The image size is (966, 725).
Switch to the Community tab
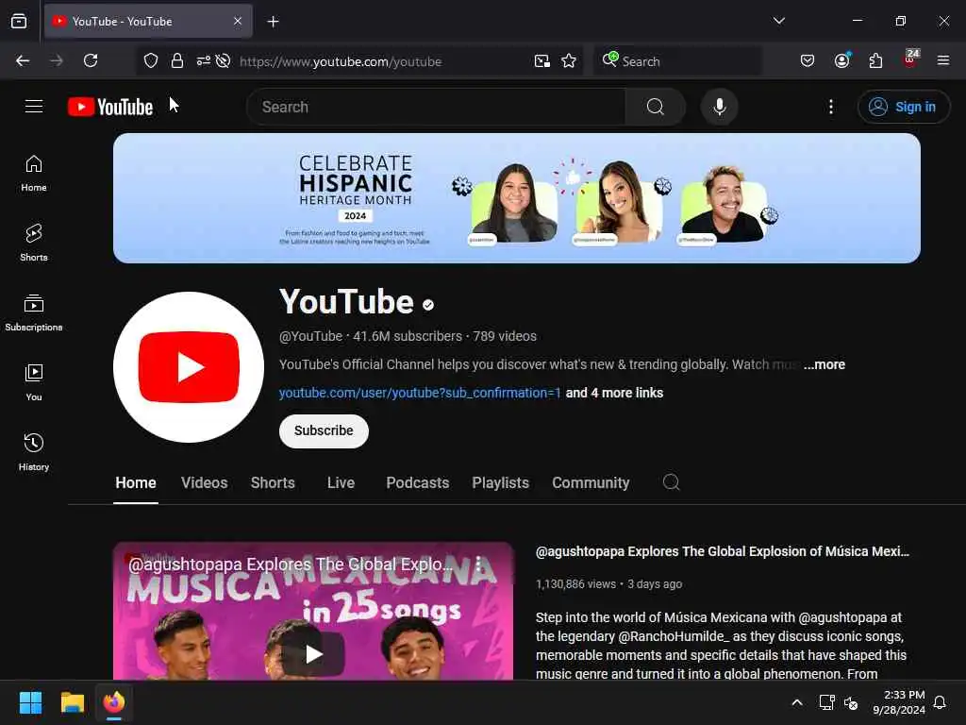pyautogui.click(x=591, y=482)
